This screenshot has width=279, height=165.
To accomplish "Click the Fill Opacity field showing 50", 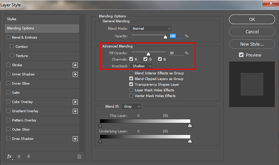I will pyautogui.click(x=177, y=53).
